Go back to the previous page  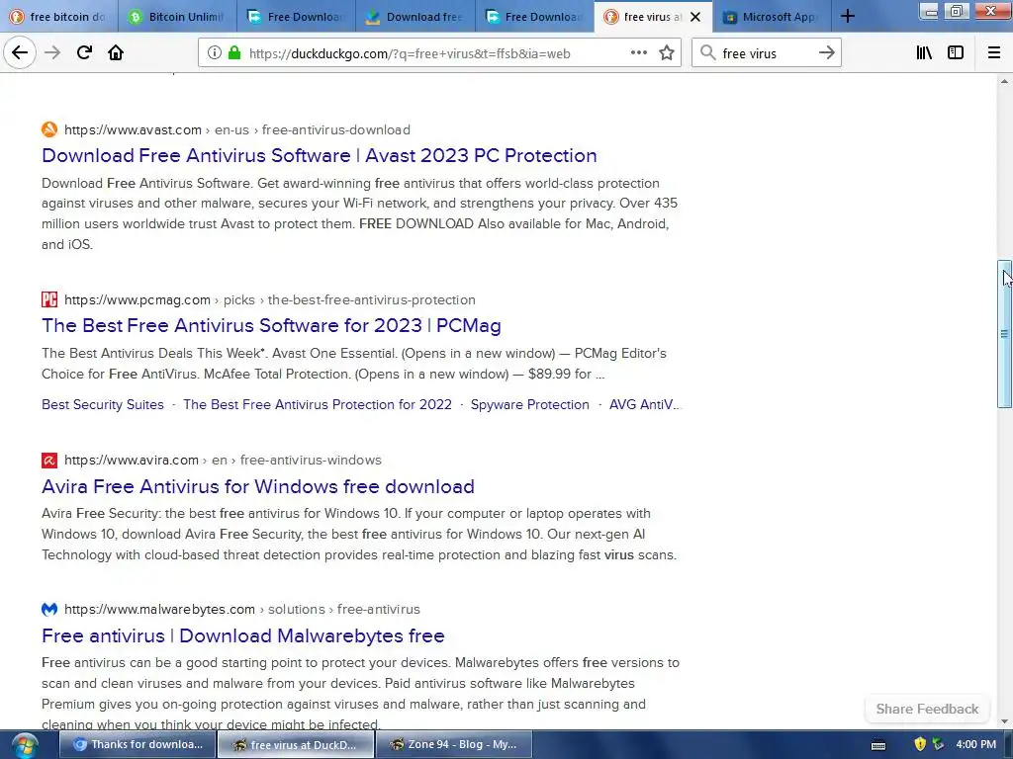coord(20,53)
